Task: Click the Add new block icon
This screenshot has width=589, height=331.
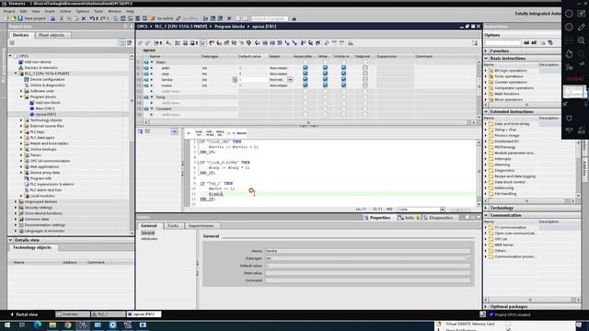Action: click(x=32, y=102)
